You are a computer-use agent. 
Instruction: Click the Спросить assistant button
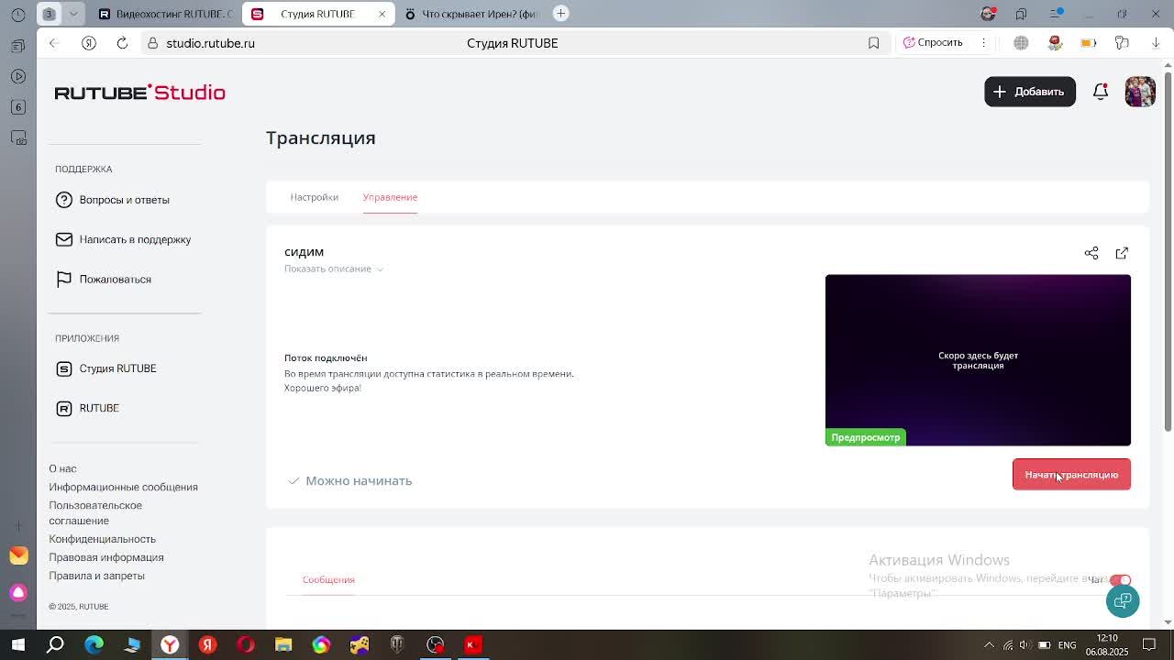click(933, 43)
